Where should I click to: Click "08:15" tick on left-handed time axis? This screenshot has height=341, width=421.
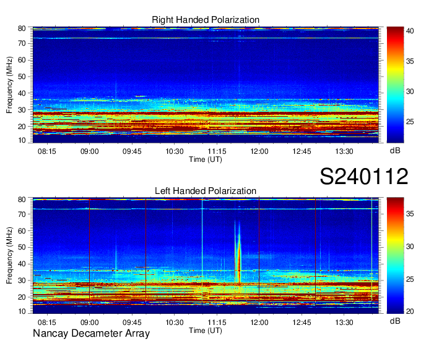tap(47, 322)
